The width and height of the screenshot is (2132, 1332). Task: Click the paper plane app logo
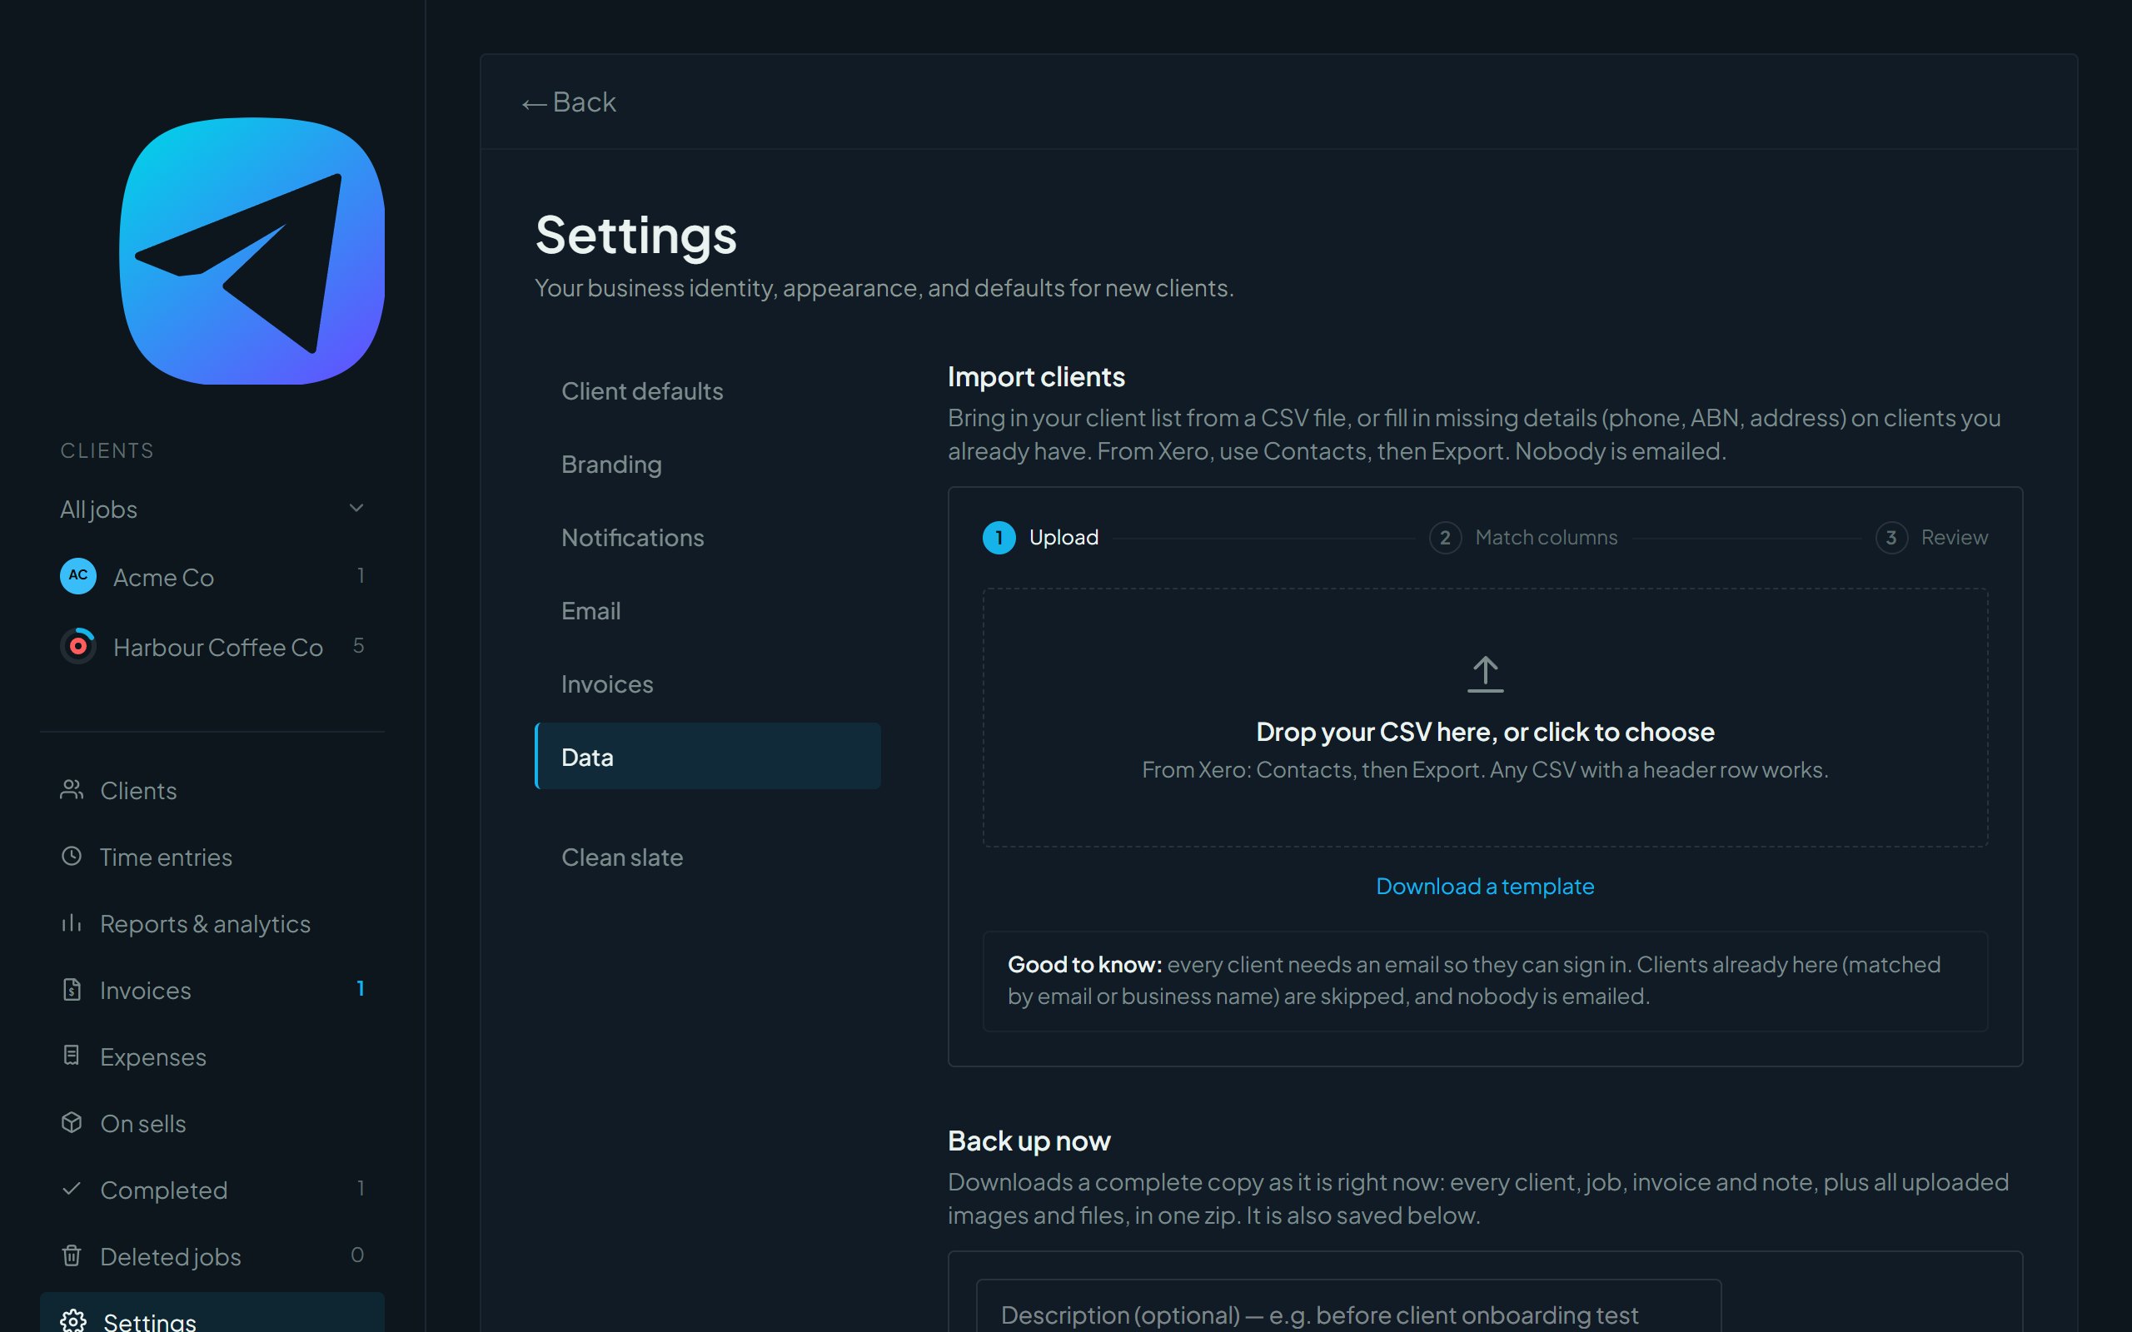(x=252, y=251)
